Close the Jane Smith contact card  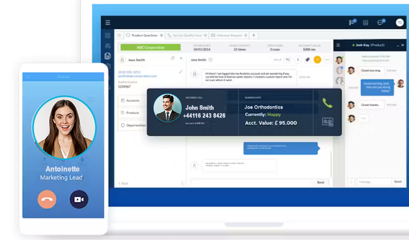tap(181, 58)
